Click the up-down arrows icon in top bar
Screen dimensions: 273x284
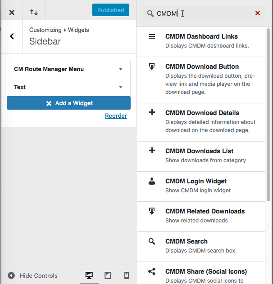(34, 12)
